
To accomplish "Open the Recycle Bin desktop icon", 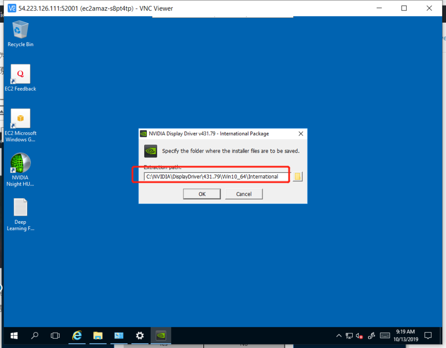I will click(x=20, y=31).
